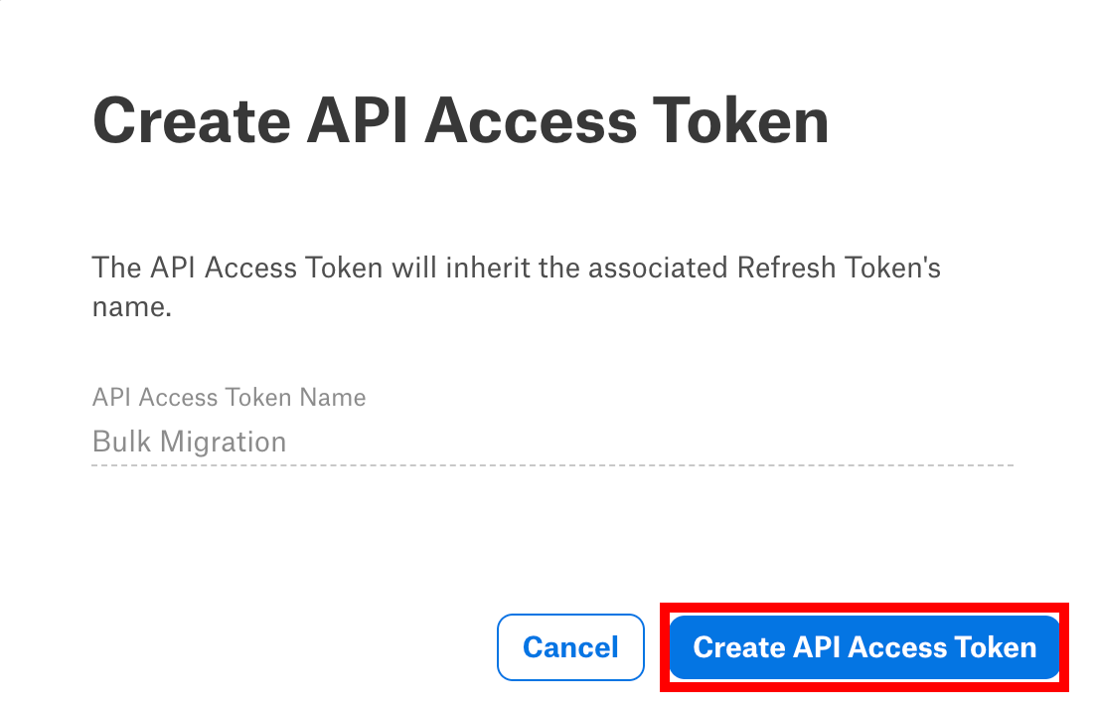Viewport: 1097px width, 714px height.
Task: Click the word "name." in the description
Action: pyautogui.click(x=132, y=307)
